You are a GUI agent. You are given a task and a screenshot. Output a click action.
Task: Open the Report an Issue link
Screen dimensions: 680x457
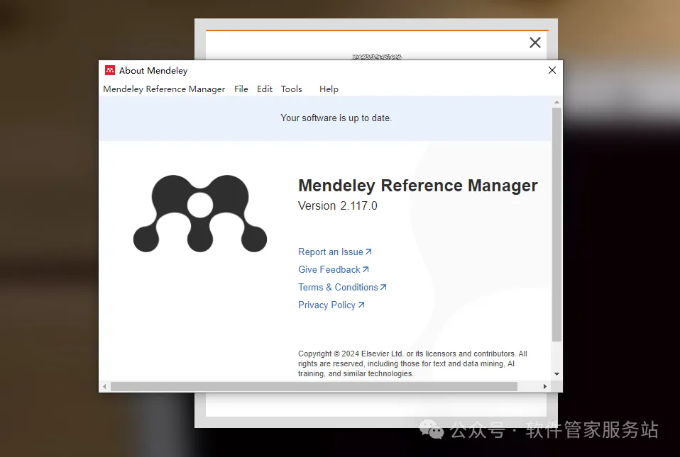tap(335, 252)
